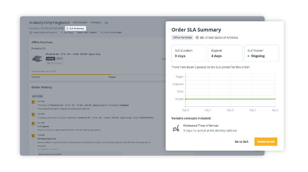Viewport: 308px width, 172px height.
Task: Click the copy icon beside In Progress badge
Action: pos(106,23)
